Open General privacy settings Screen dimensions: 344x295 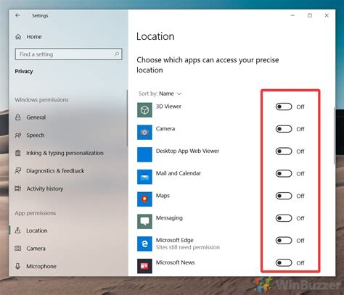click(36, 117)
